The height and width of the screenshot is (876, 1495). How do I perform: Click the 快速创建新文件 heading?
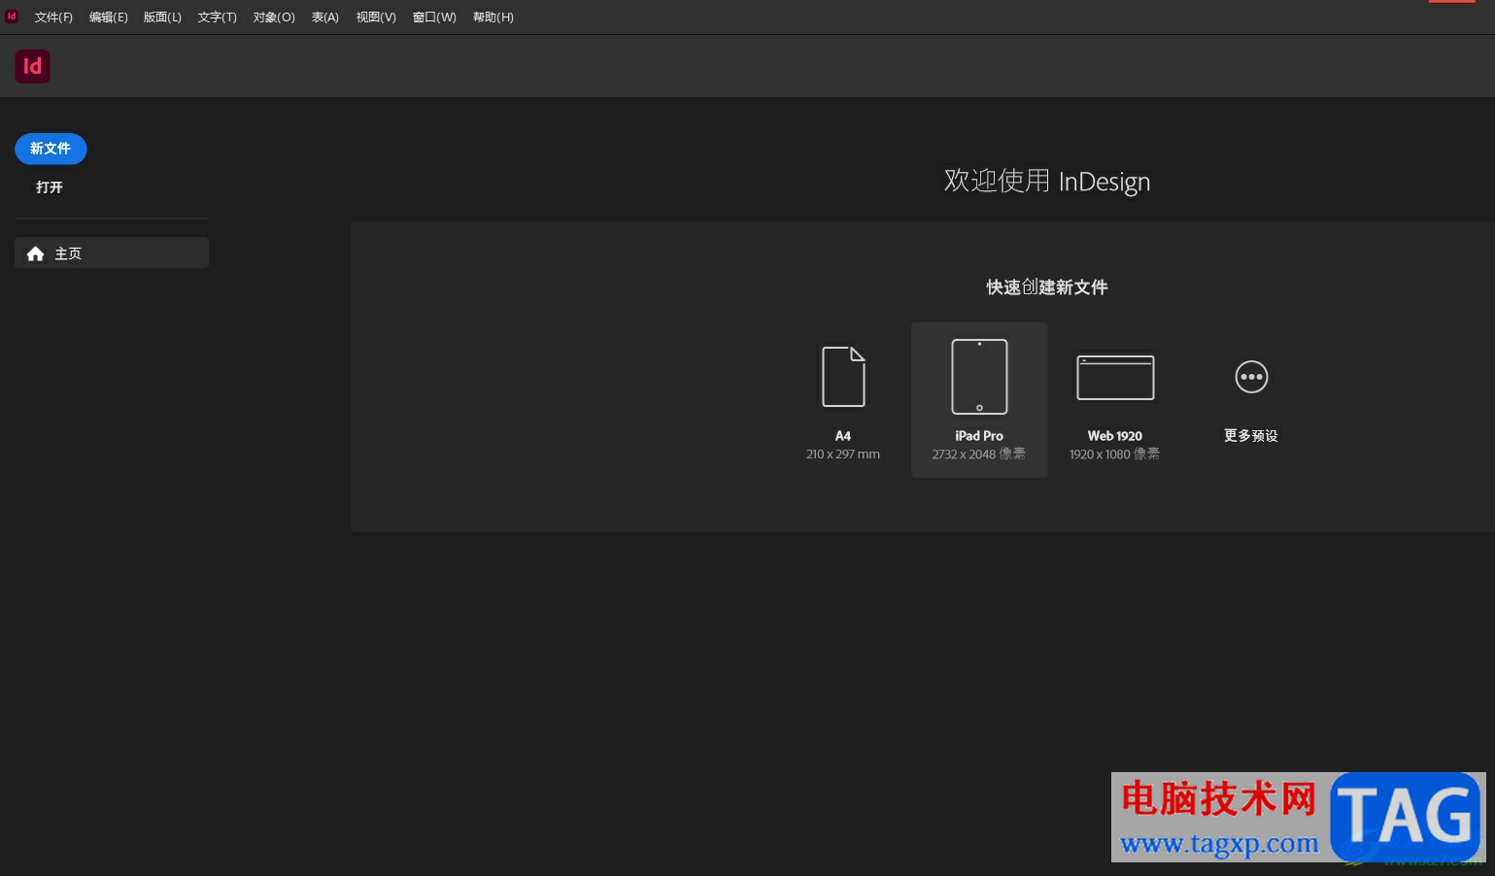click(x=1047, y=287)
